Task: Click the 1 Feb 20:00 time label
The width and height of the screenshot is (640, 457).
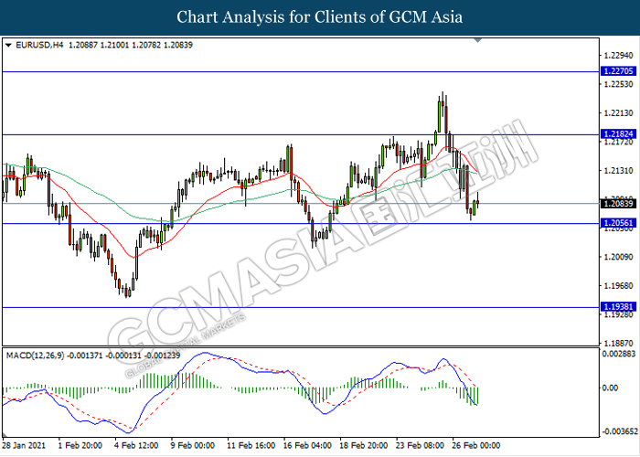Action: 80,445
